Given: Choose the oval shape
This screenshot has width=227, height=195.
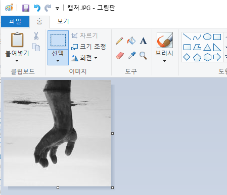Looking at the screenshot, I should (207, 37).
